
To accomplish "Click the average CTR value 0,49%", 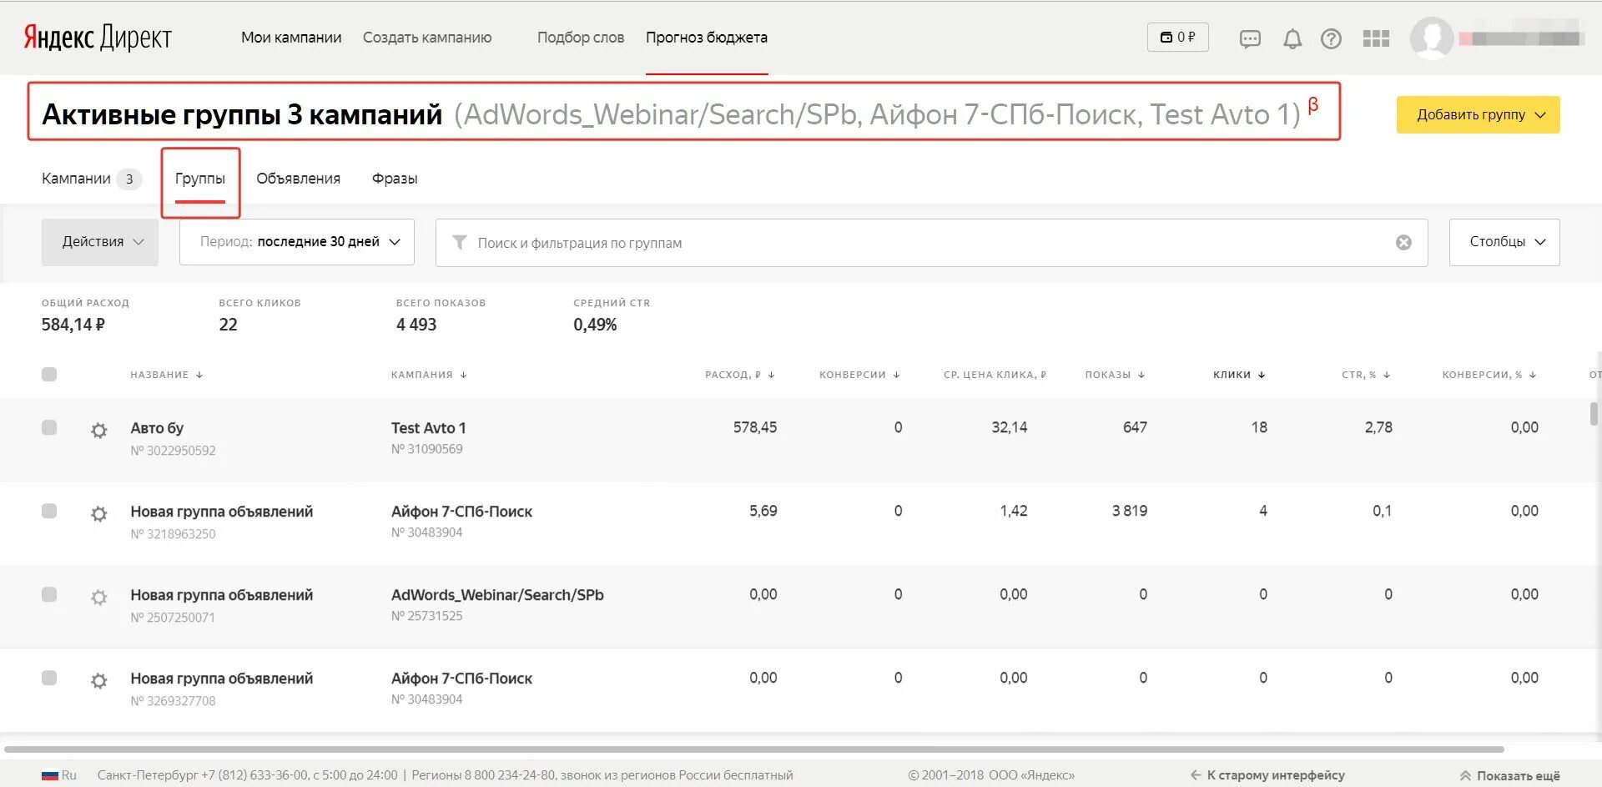I will pos(595,325).
